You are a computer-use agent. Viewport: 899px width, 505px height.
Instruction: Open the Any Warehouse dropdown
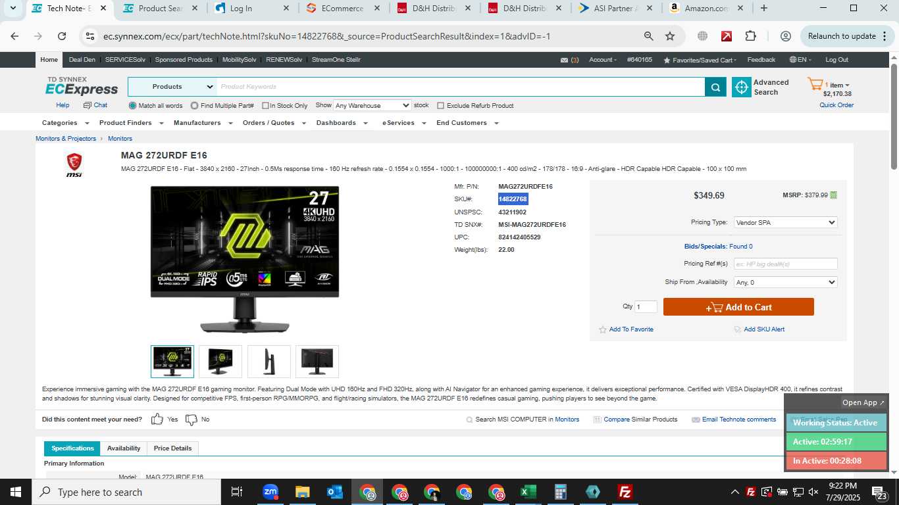click(x=372, y=105)
